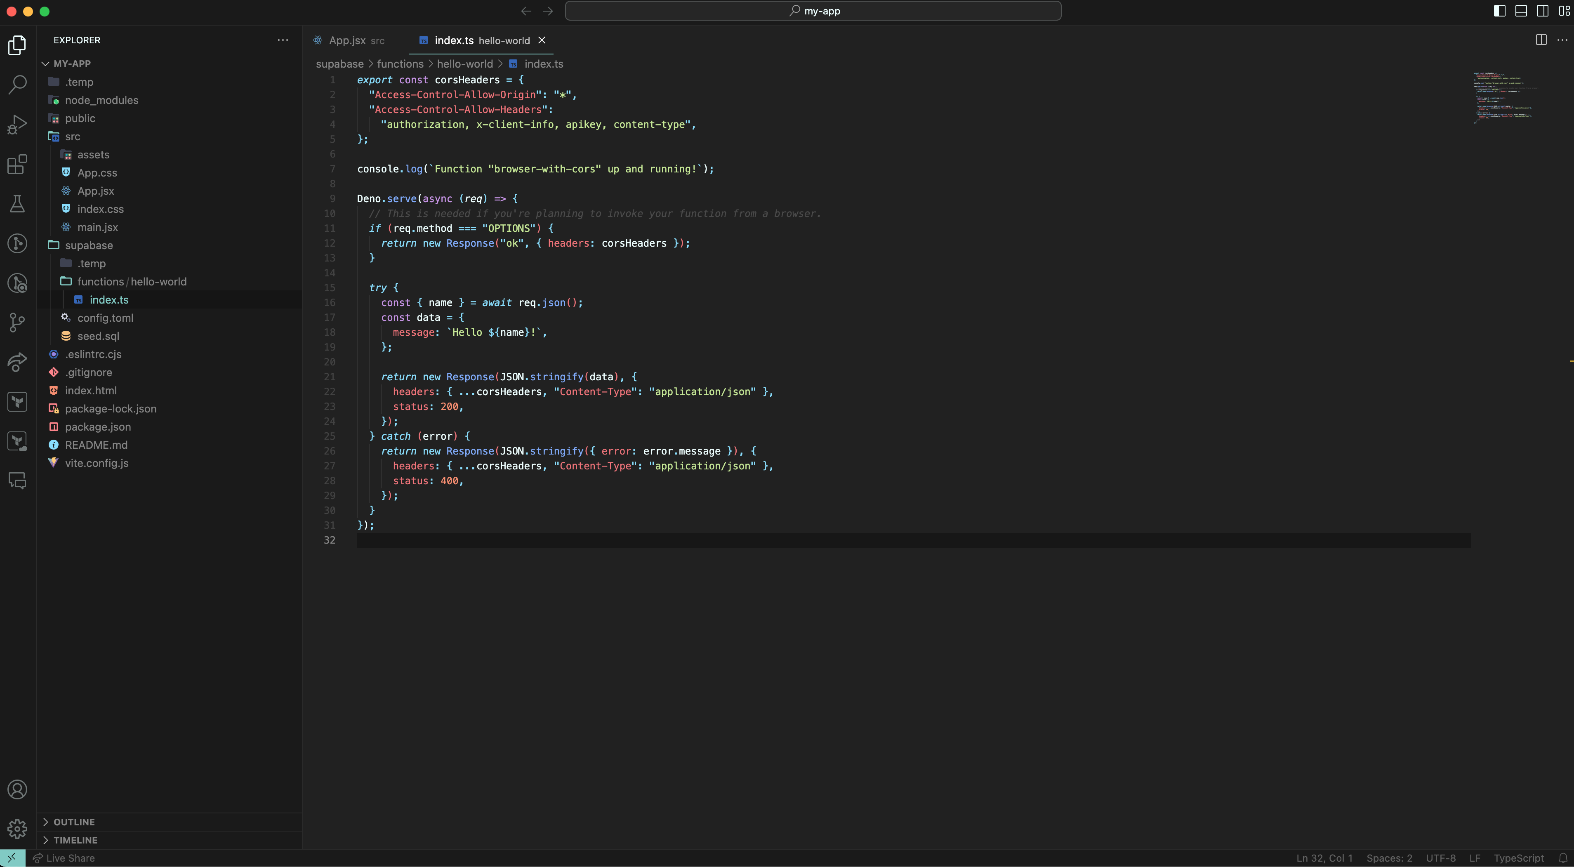The height and width of the screenshot is (867, 1574).
Task: Collapse the supabase folder
Action: (170, 245)
